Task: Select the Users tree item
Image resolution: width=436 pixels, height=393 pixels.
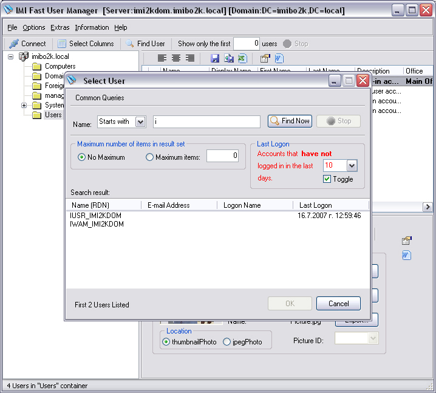Action: [53, 115]
